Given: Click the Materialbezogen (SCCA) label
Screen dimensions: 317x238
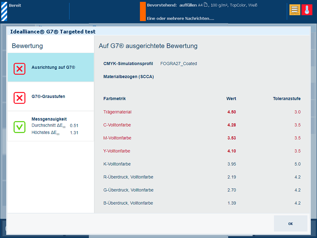Looking at the screenshot, I should (x=129, y=77).
